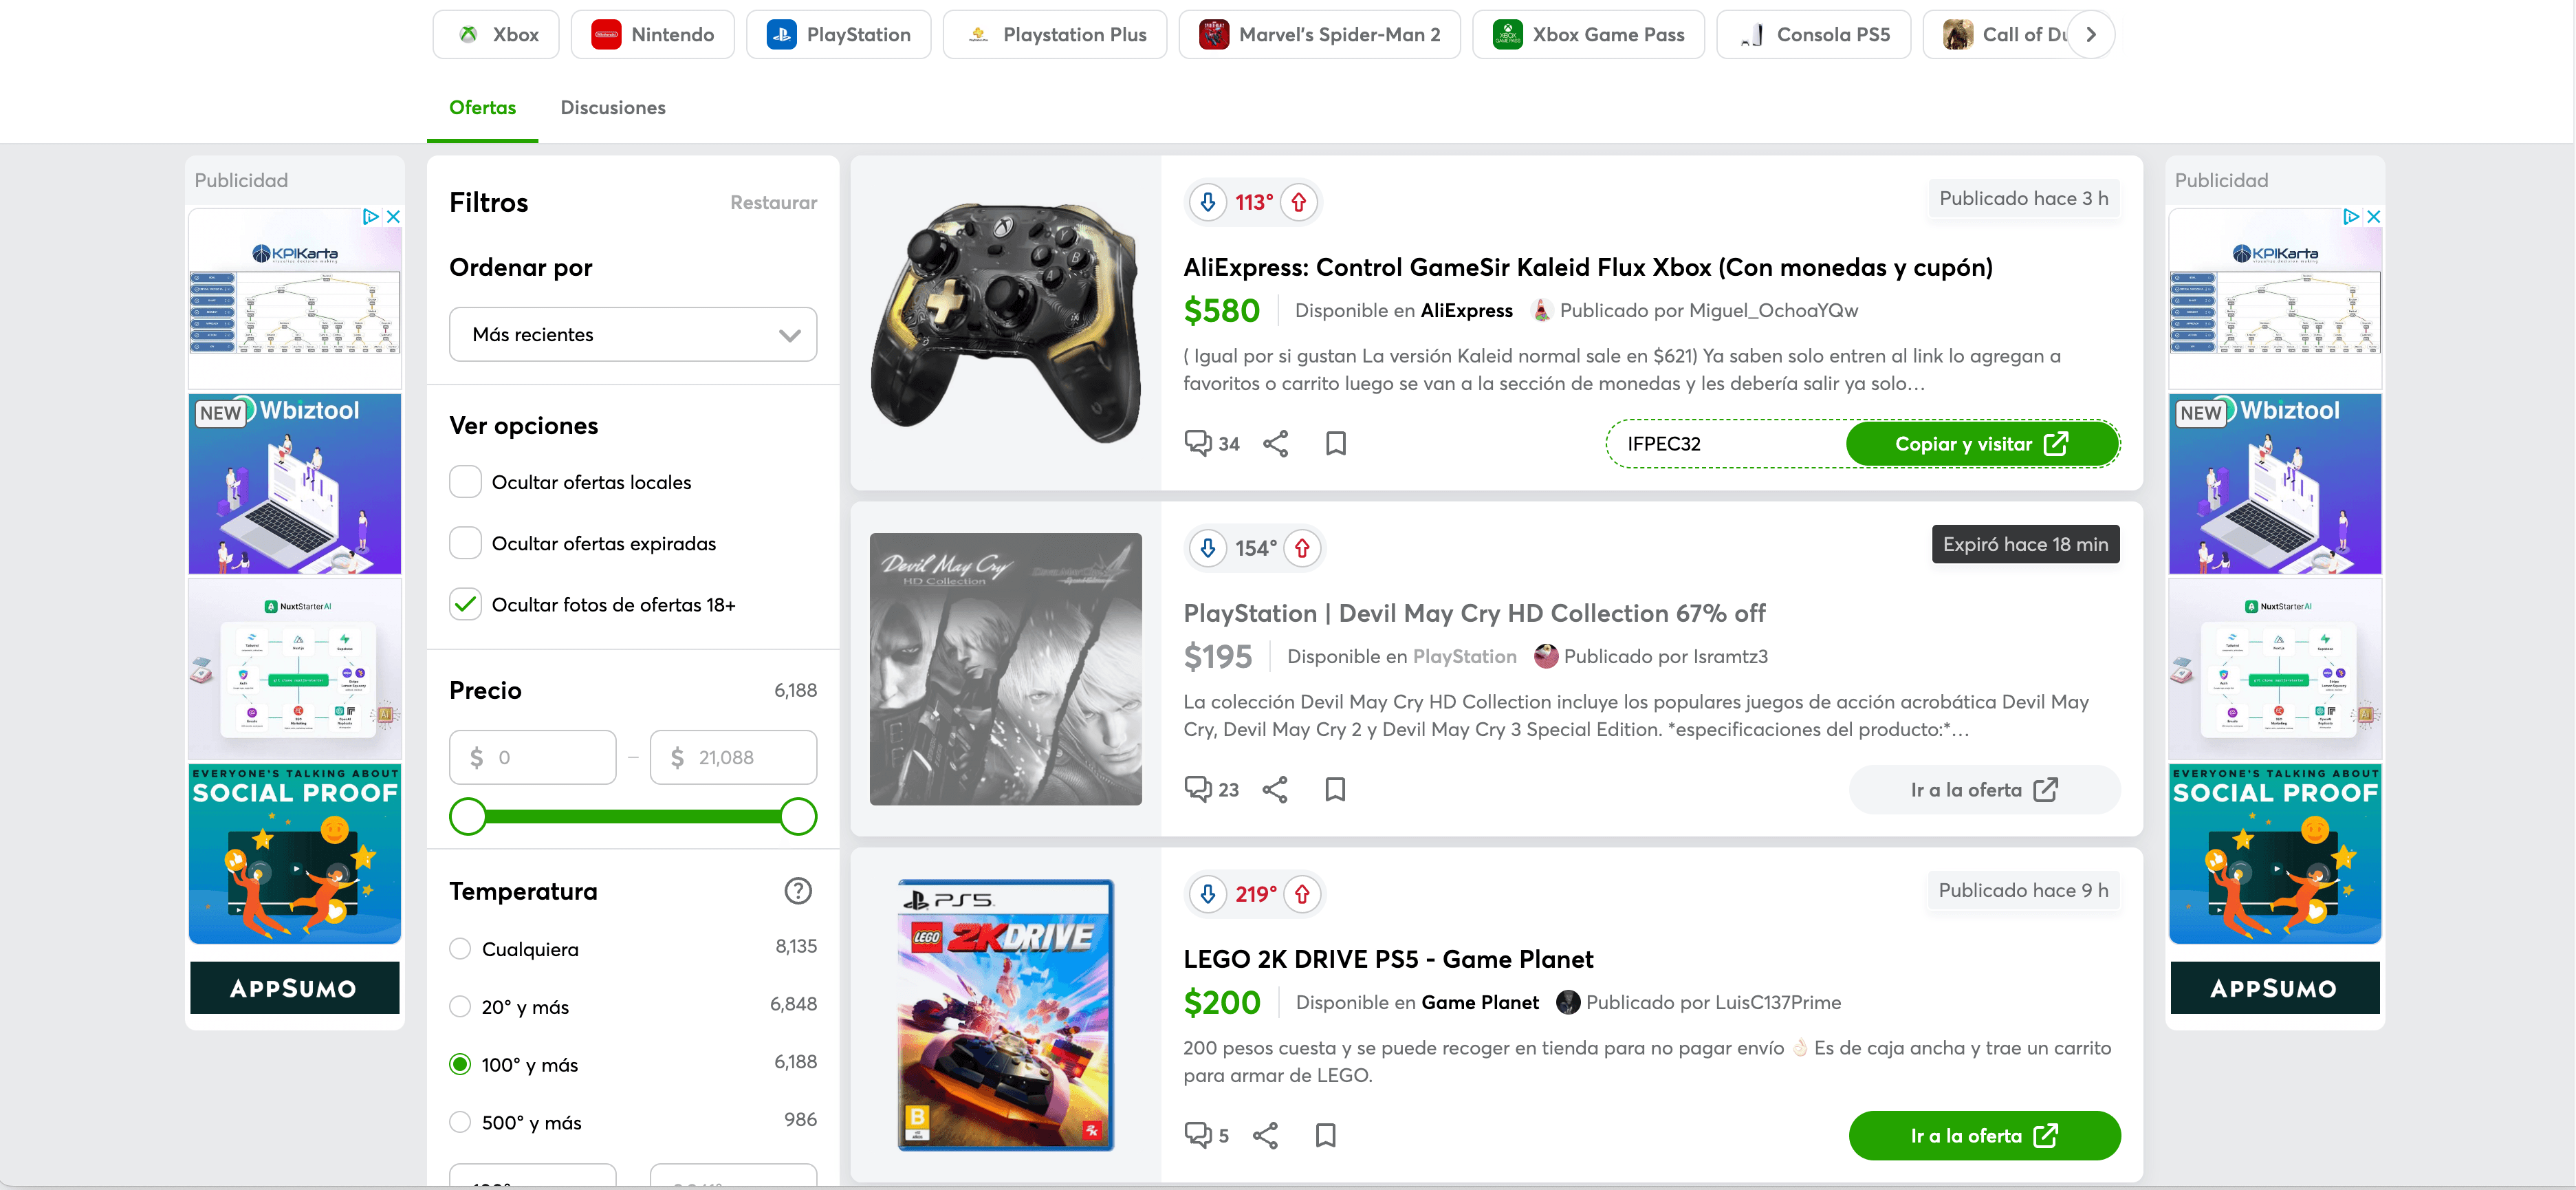Enable Ocultar ofertas locales checkbox
Screen dimensions: 2576x1190
[x=465, y=482]
